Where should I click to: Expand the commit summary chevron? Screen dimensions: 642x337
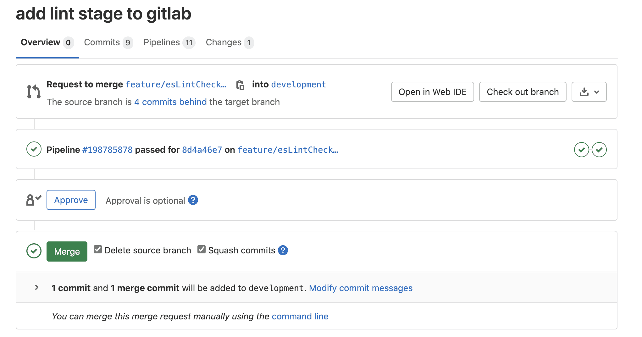pyautogui.click(x=37, y=288)
